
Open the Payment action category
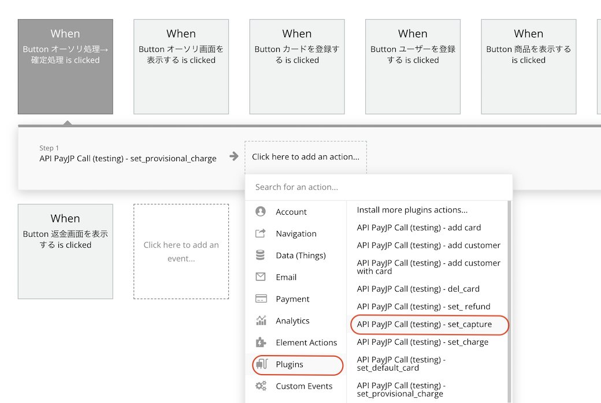[295, 299]
